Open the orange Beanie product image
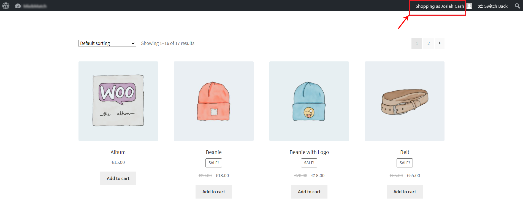 (x=214, y=101)
